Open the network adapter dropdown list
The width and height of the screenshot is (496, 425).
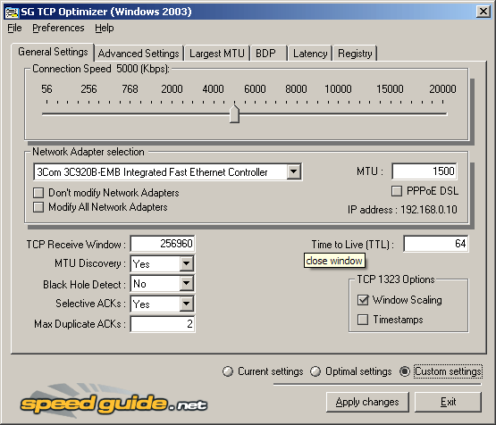pos(294,172)
